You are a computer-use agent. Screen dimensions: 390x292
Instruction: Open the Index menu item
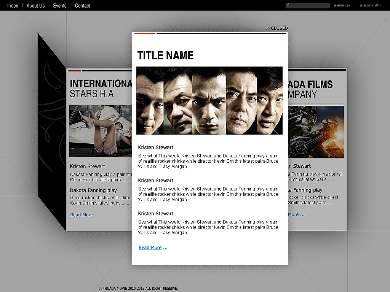pos(13,5)
